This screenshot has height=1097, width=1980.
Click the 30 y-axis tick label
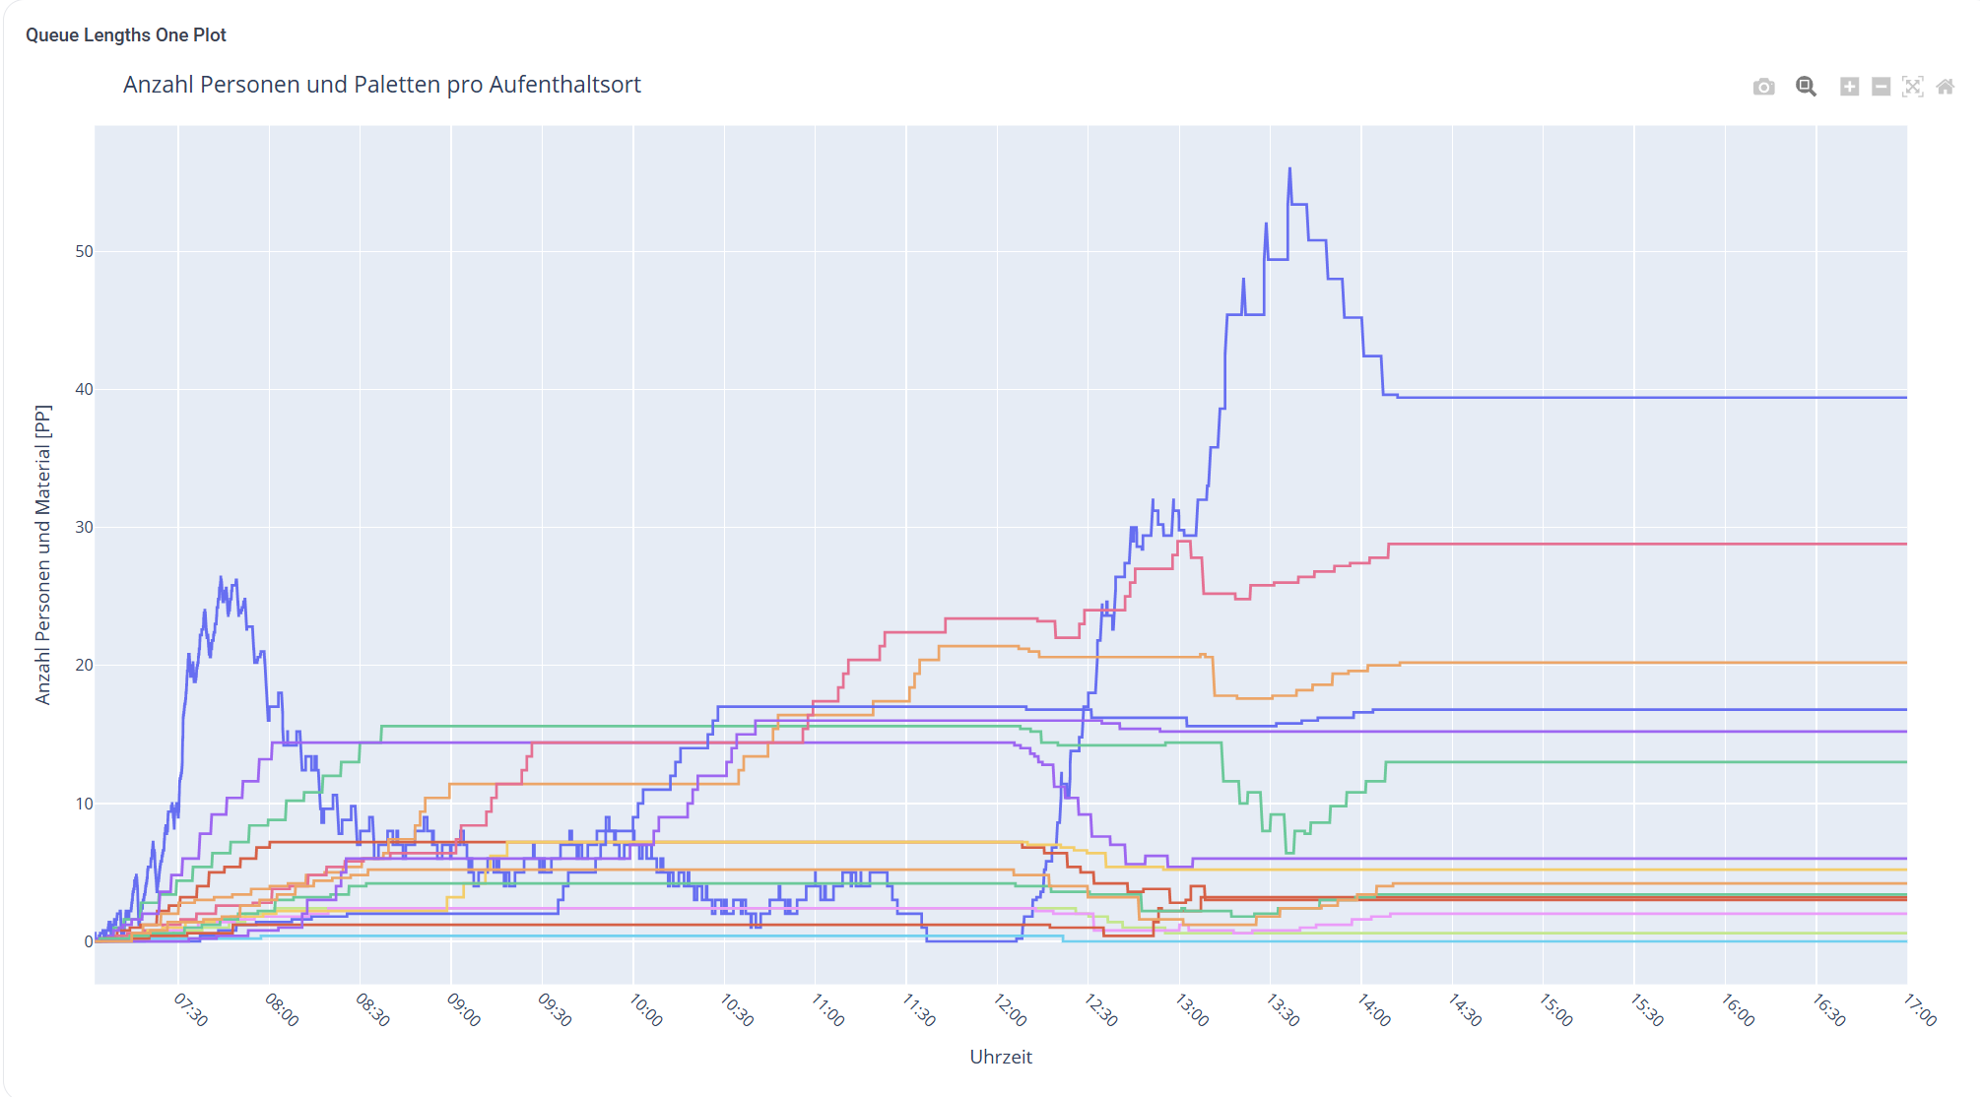[84, 528]
